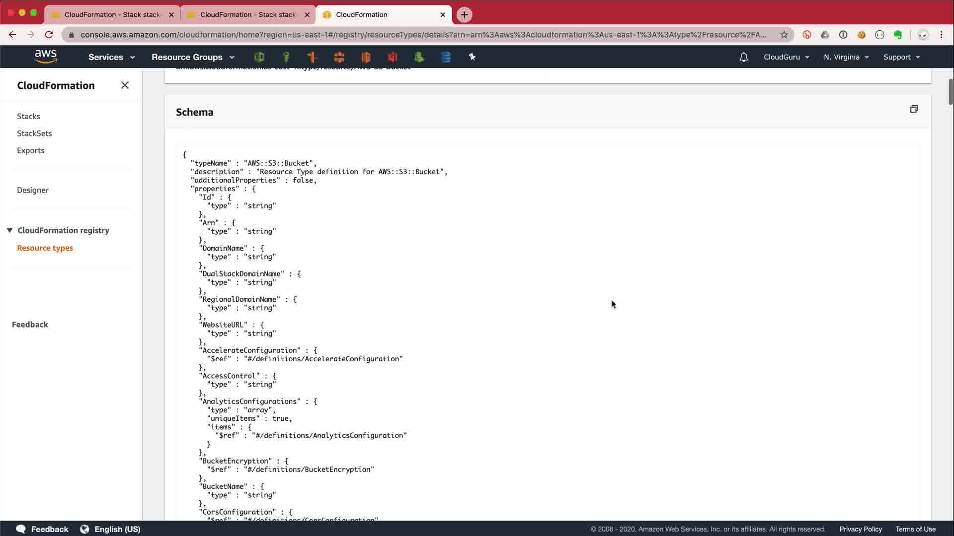Expand the Resource Groups dropdown
This screenshot has height=536, width=954.
point(193,57)
